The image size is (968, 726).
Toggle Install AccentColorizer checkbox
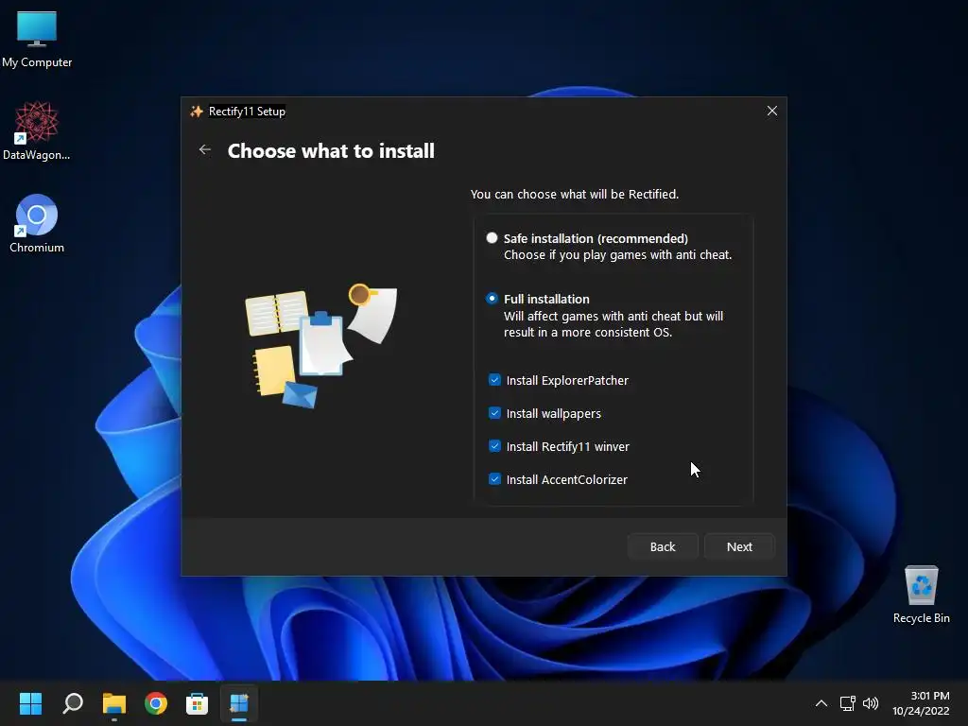point(494,479)
